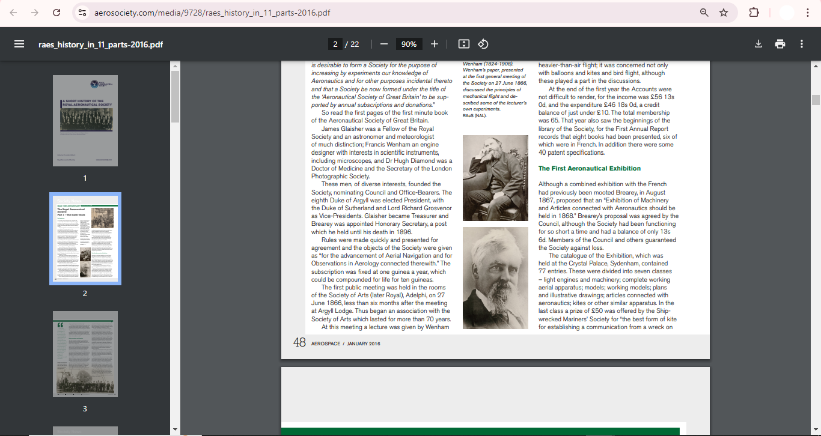Click the caption text 'RAeS (NAL).'

(475, 115)
